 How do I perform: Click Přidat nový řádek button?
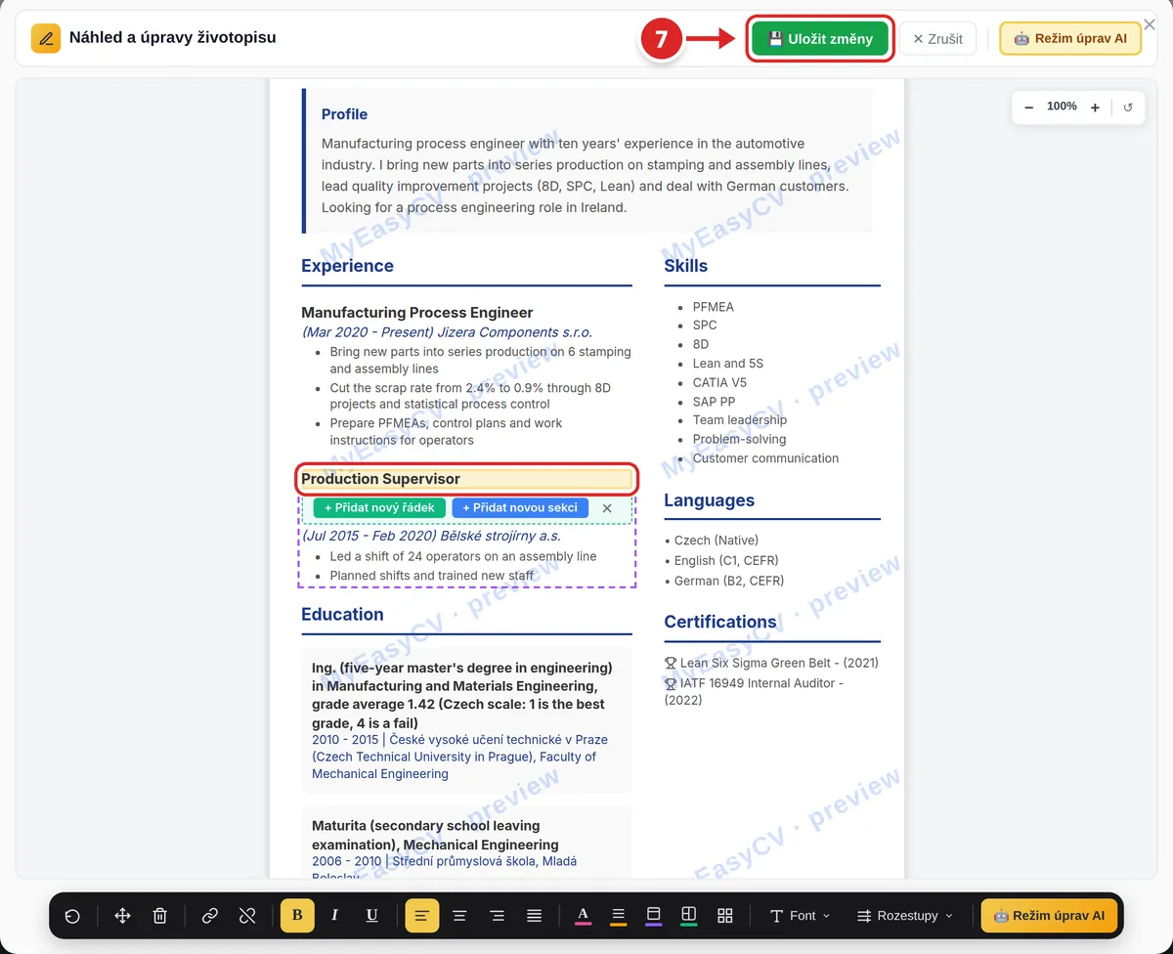click(379, 508)
